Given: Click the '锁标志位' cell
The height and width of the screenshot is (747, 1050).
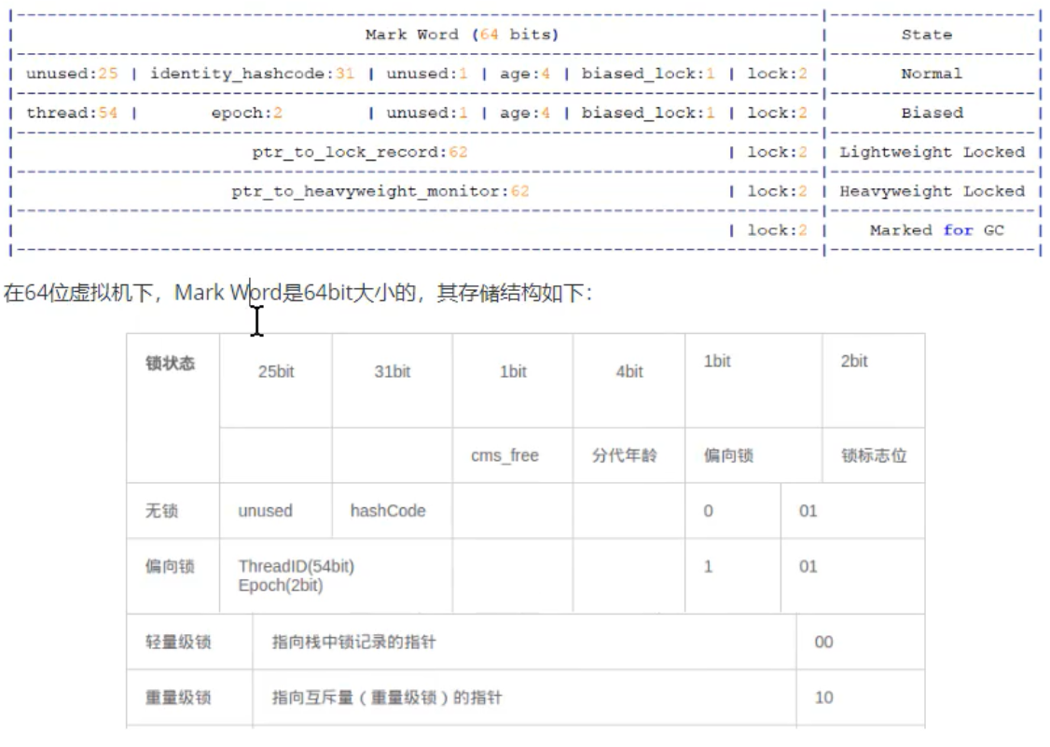Looking at the screenshot, I should [873, 456].
